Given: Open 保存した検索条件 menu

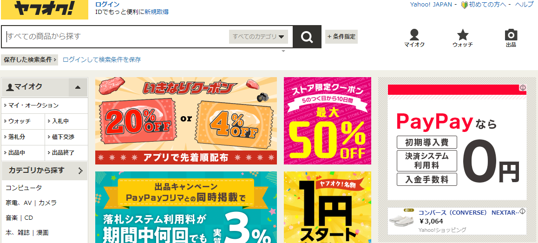Looking at the screenshot, I should [30, 60].
